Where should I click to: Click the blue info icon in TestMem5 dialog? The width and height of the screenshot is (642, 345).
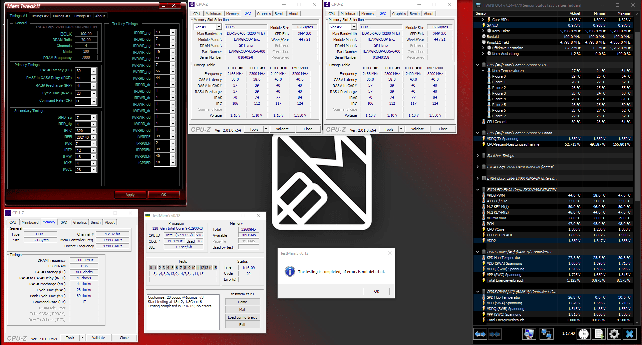[x=290, y=271]
